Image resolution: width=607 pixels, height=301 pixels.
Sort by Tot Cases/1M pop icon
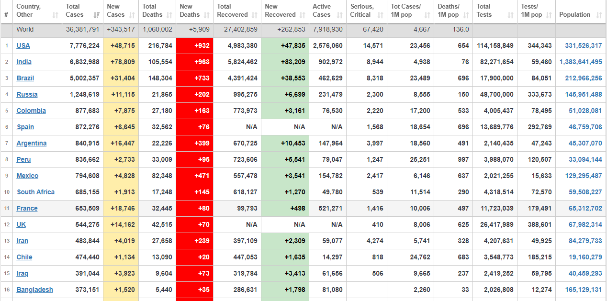click(428, 15)
